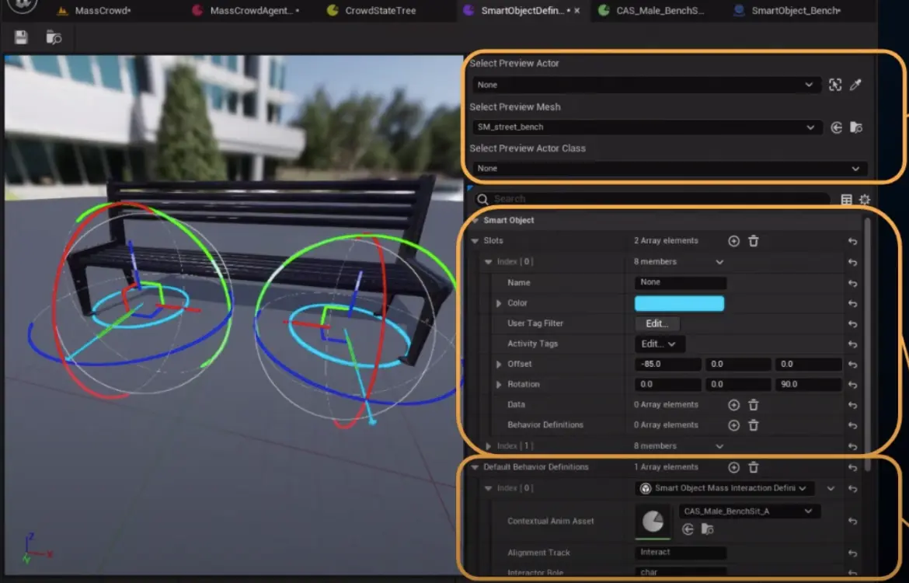Add a new element to the Slots array

(x=733, y=241)
